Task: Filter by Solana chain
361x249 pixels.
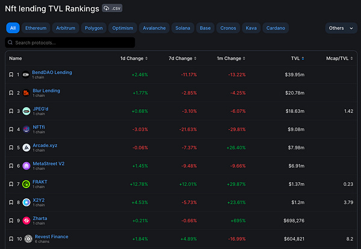Action: [183, 28]
